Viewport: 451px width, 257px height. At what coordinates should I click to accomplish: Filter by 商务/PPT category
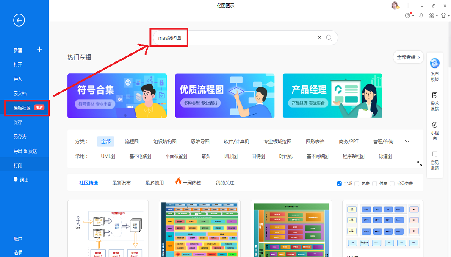[x=349, y=142]
